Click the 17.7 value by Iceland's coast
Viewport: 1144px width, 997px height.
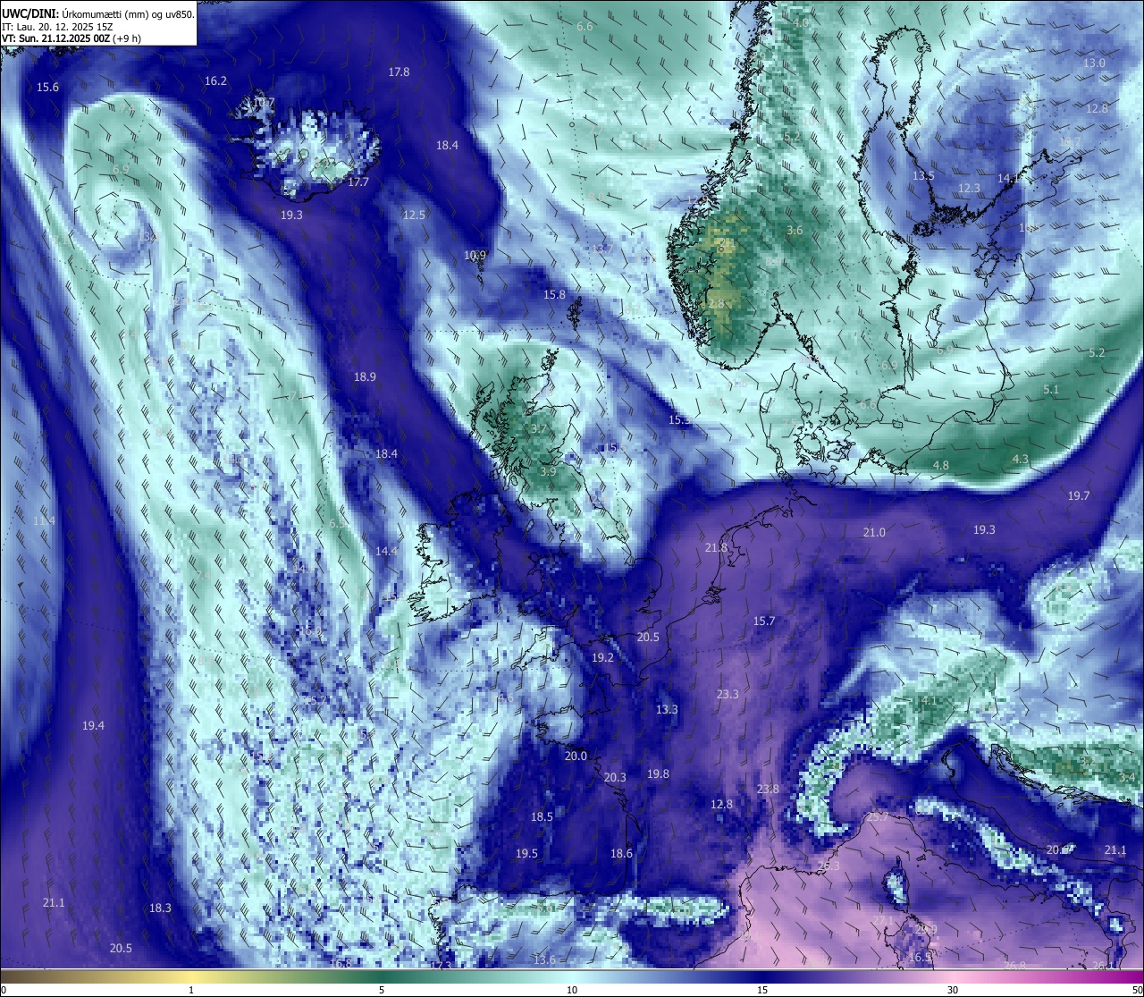pos(358,182)
